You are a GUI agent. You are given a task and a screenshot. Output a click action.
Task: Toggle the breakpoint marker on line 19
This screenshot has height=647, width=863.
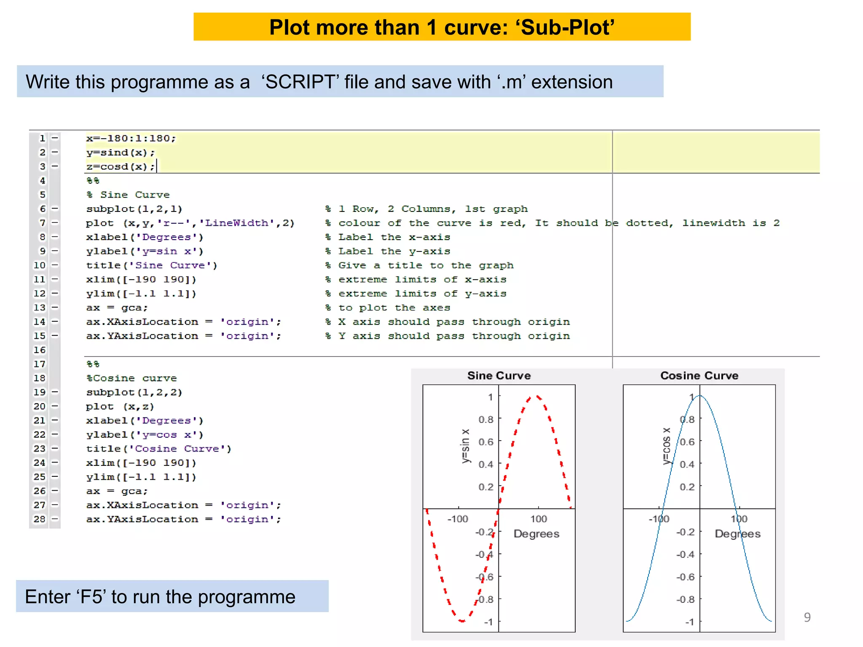point(55,392)
